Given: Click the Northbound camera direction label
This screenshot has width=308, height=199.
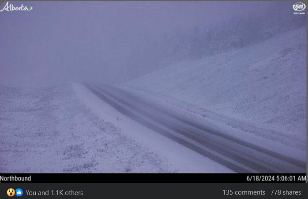Looking at the screenshot, I should [x=15, y=178].
